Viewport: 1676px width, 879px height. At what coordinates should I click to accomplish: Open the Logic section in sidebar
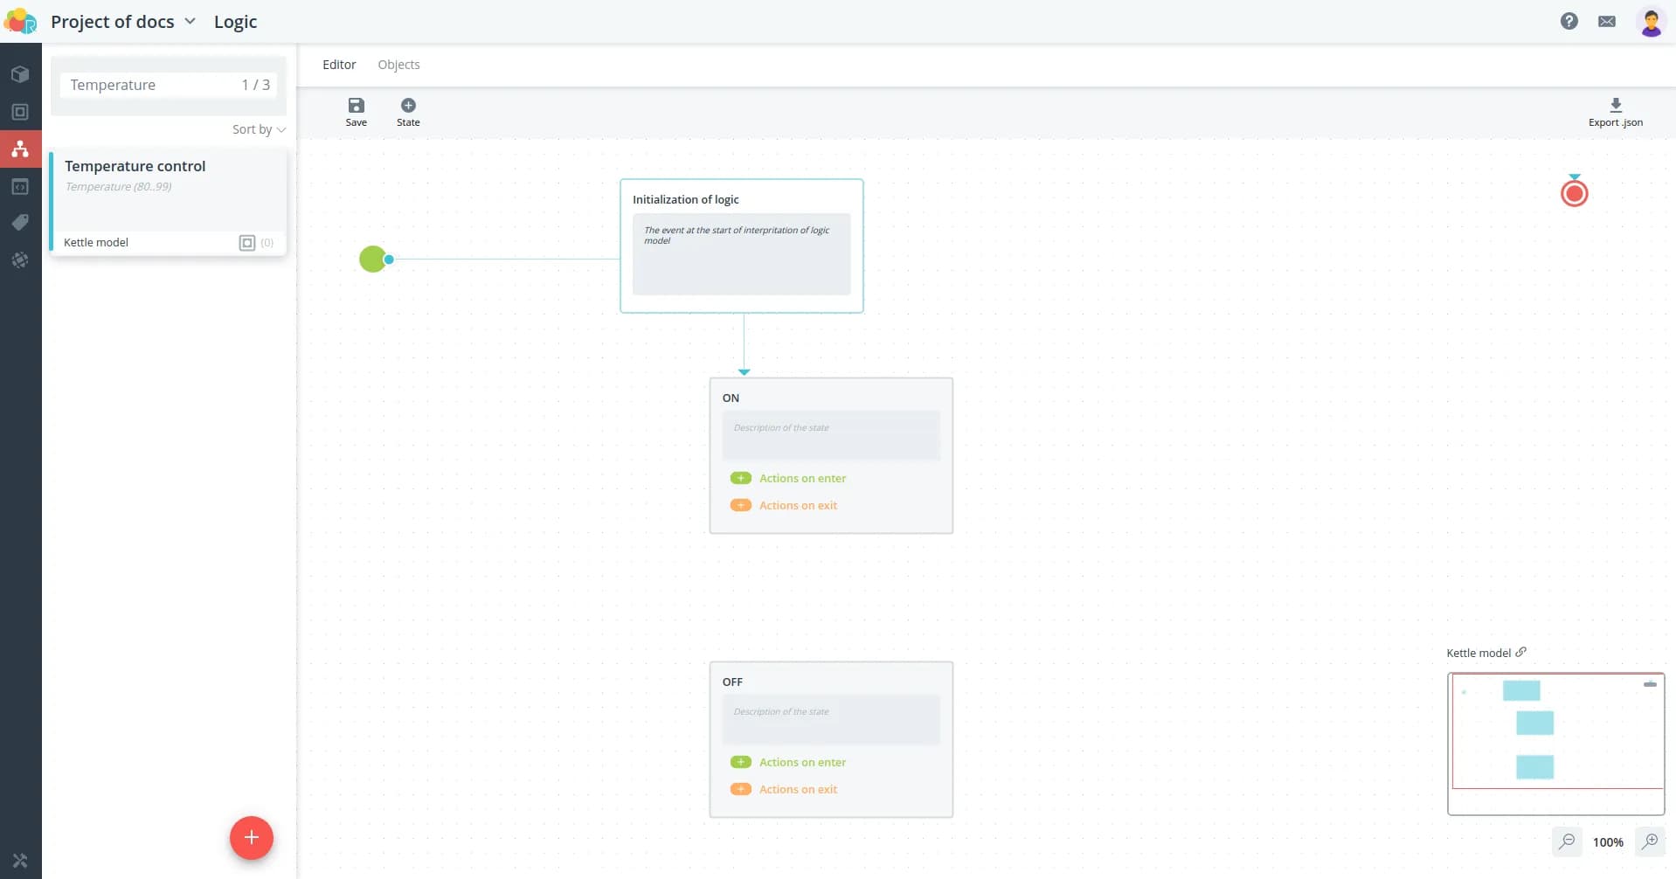click(20, 149)
